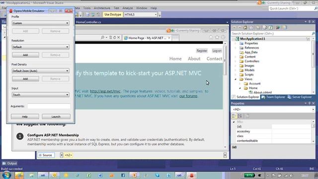
Task: Open the Tools menu
Action: pos(87,8)
